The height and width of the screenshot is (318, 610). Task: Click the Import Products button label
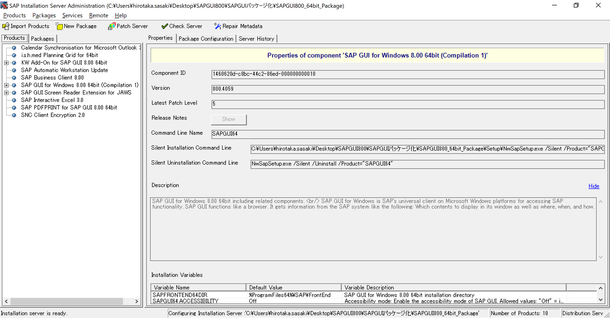[30, 26]
